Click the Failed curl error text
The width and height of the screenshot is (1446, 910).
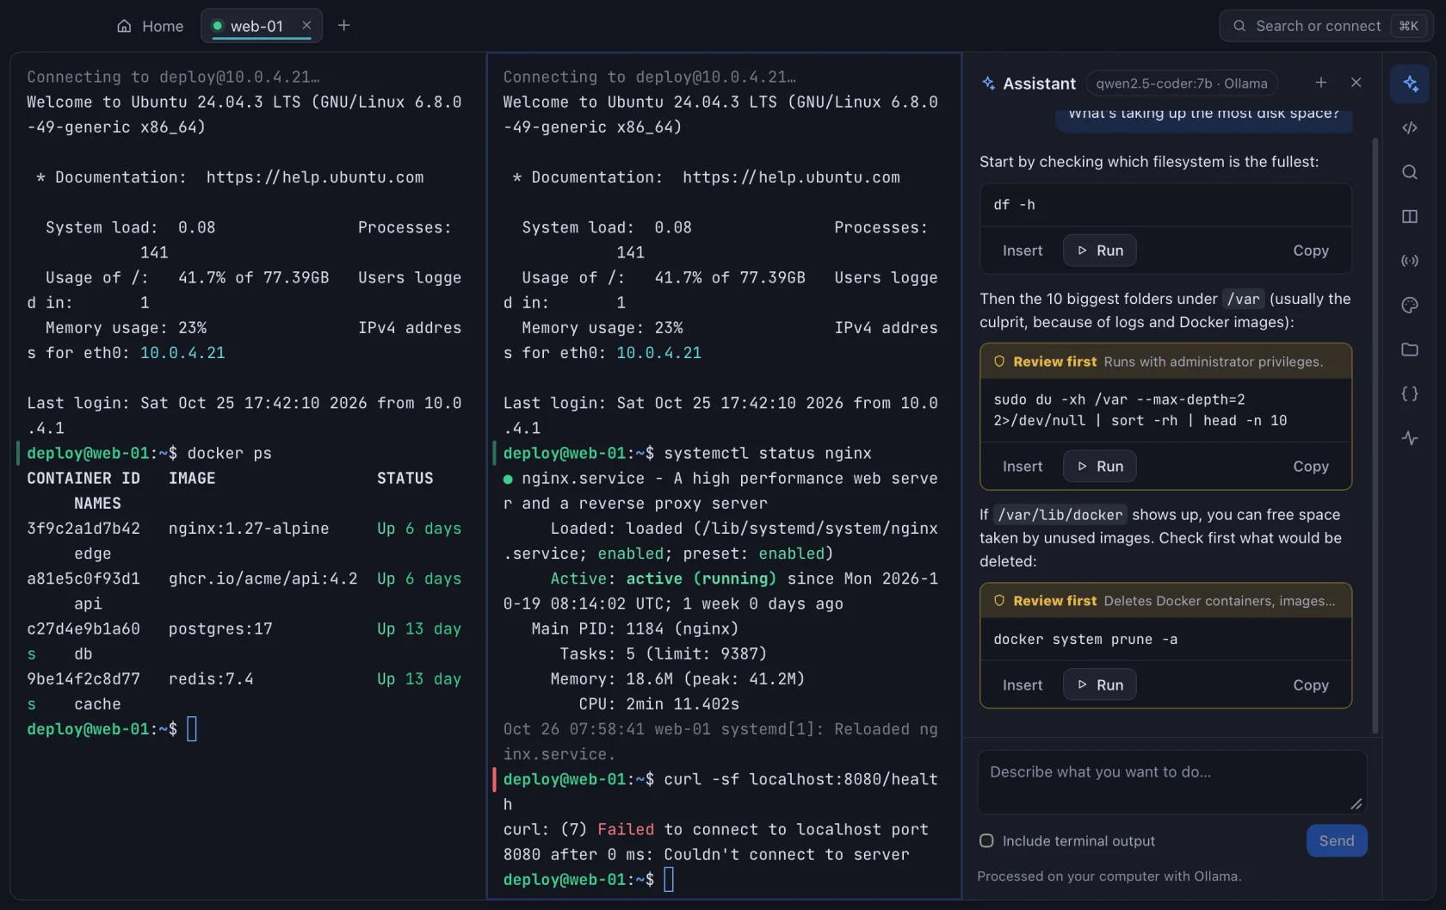(626, 830)
